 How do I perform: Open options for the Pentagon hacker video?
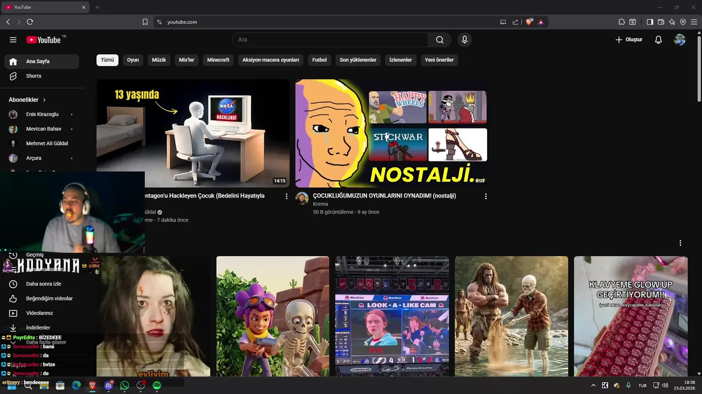click(286, 196)
